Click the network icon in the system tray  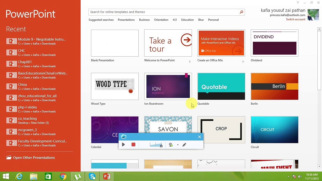(x=294, y=176)
